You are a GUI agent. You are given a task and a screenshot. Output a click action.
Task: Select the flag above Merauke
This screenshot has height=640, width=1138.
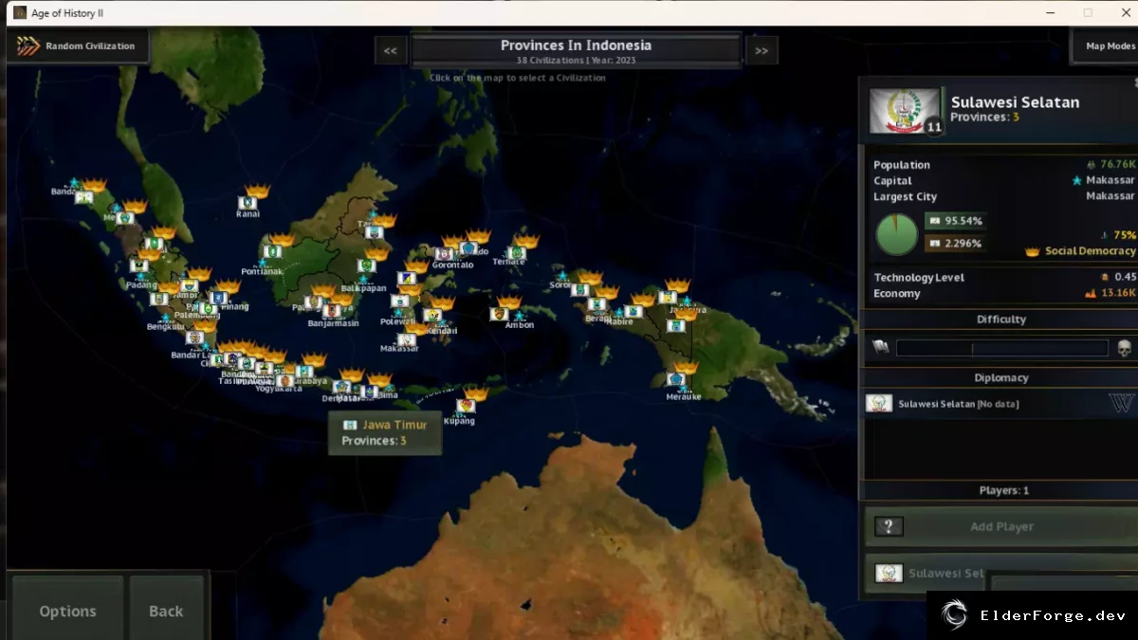676,379
